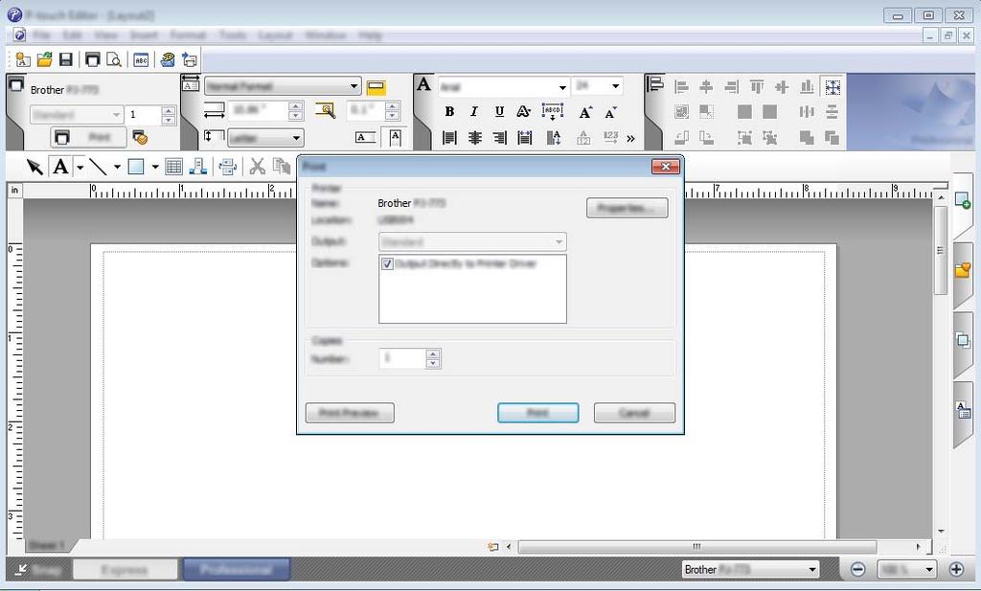Click the Save floppy disk icon
This screenshot has height=591, width=981.
click(66, 59)
